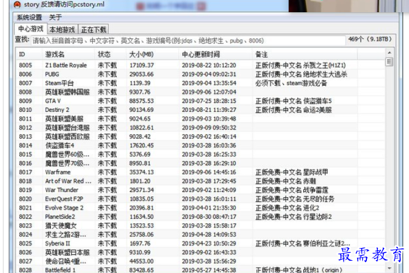Screen dimensions: 409x273
Task: Select the Art of War Red row
Action: pyautogui.click(x=200, y=181)
